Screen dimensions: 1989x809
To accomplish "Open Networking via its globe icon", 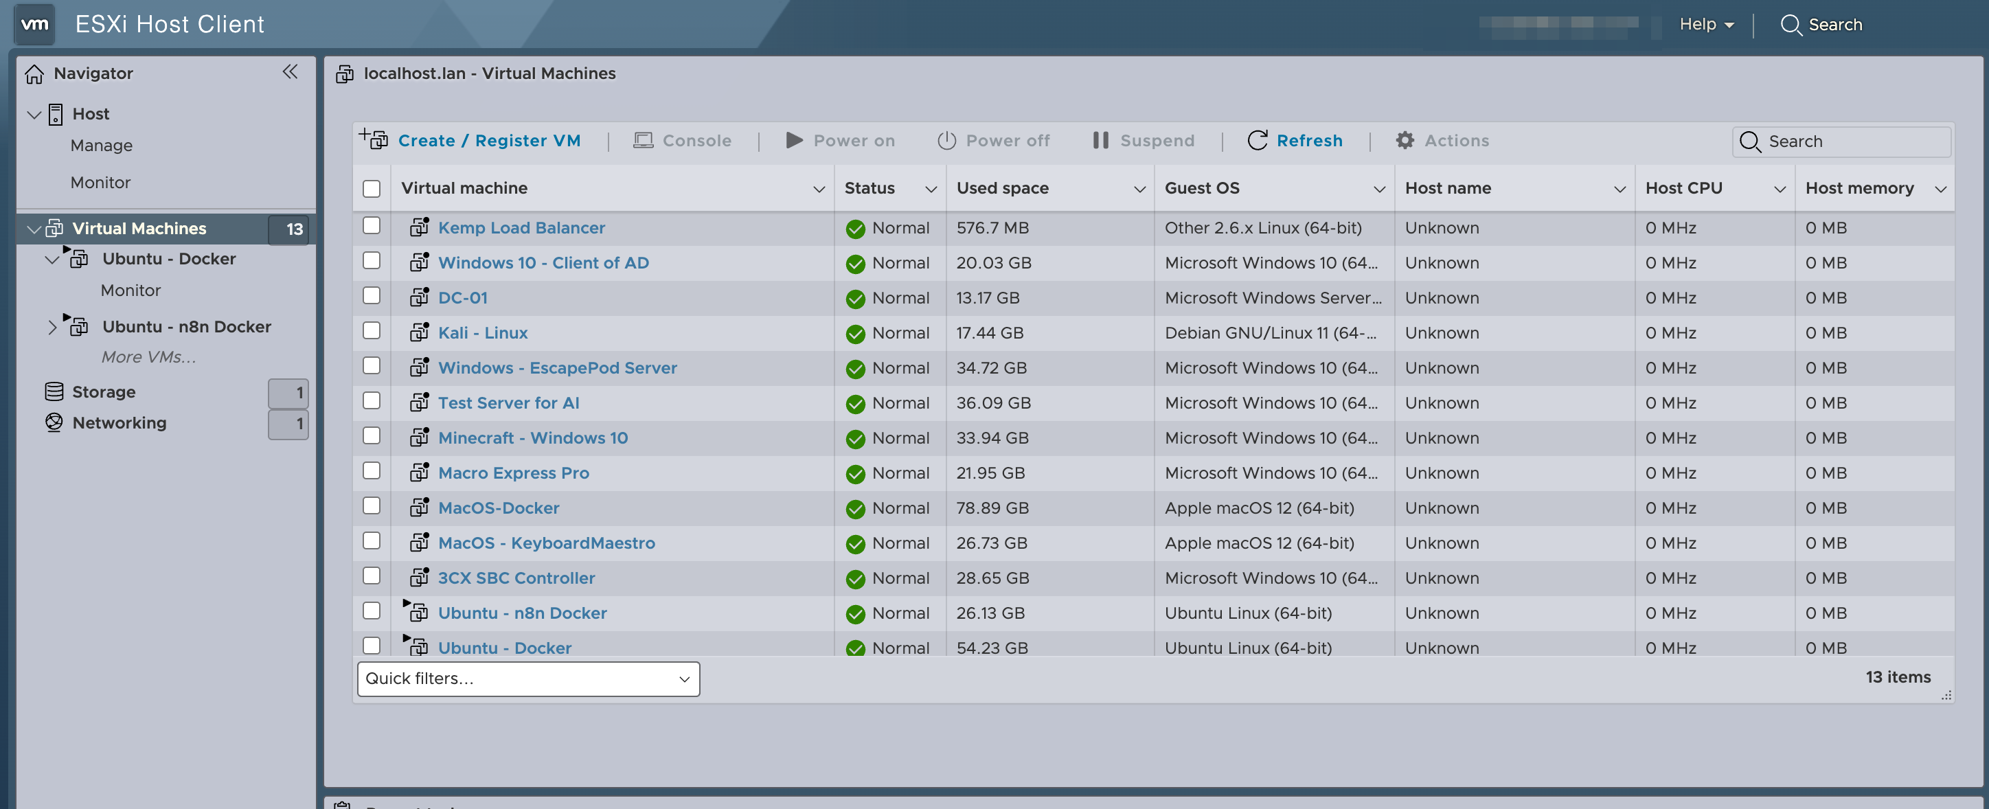I will coord(54,422).
